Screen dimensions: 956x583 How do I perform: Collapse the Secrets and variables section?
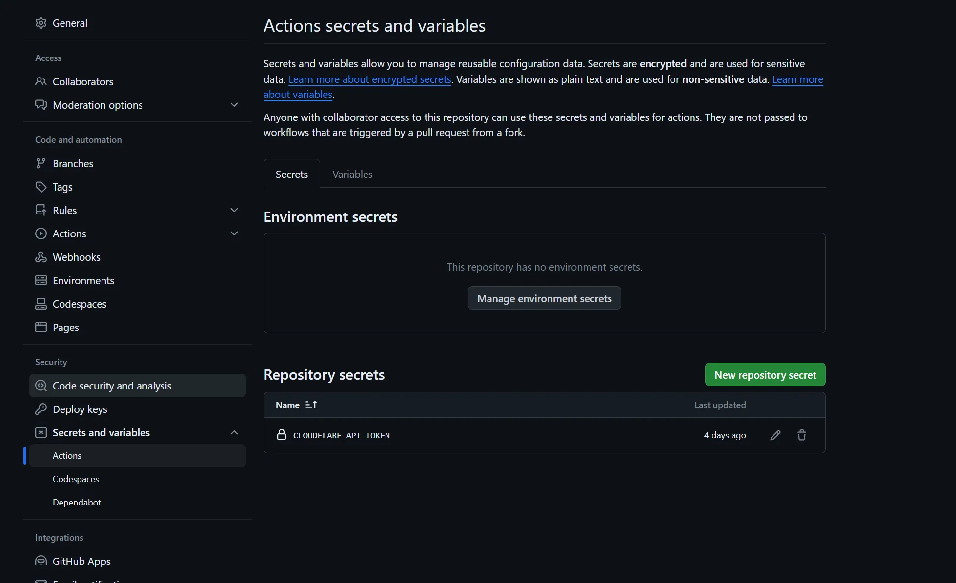[x=234, y=433]
